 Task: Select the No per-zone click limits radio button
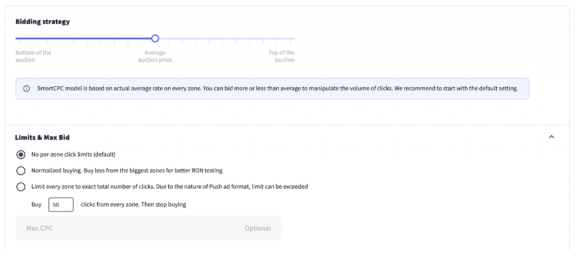click(x=21, y=154)
